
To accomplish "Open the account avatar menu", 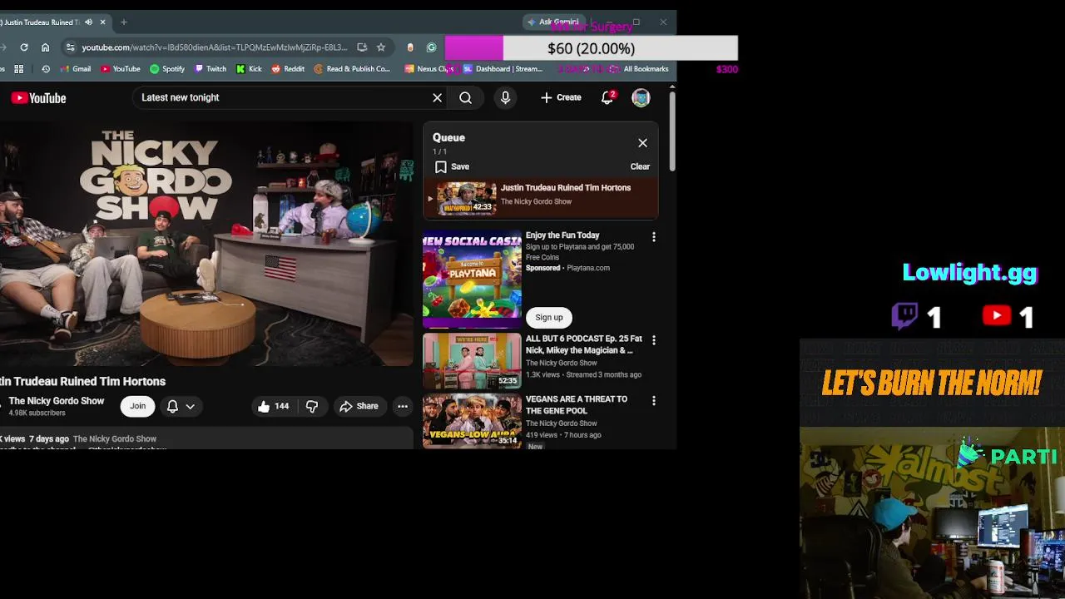I will 641,97.
